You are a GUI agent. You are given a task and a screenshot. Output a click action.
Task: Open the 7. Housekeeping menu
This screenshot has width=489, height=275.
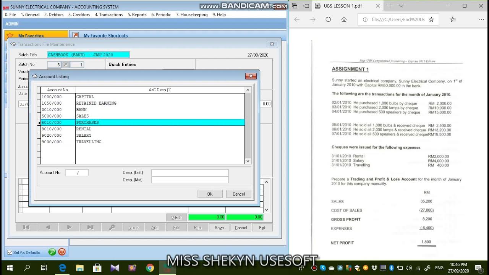tap(192, 15)
